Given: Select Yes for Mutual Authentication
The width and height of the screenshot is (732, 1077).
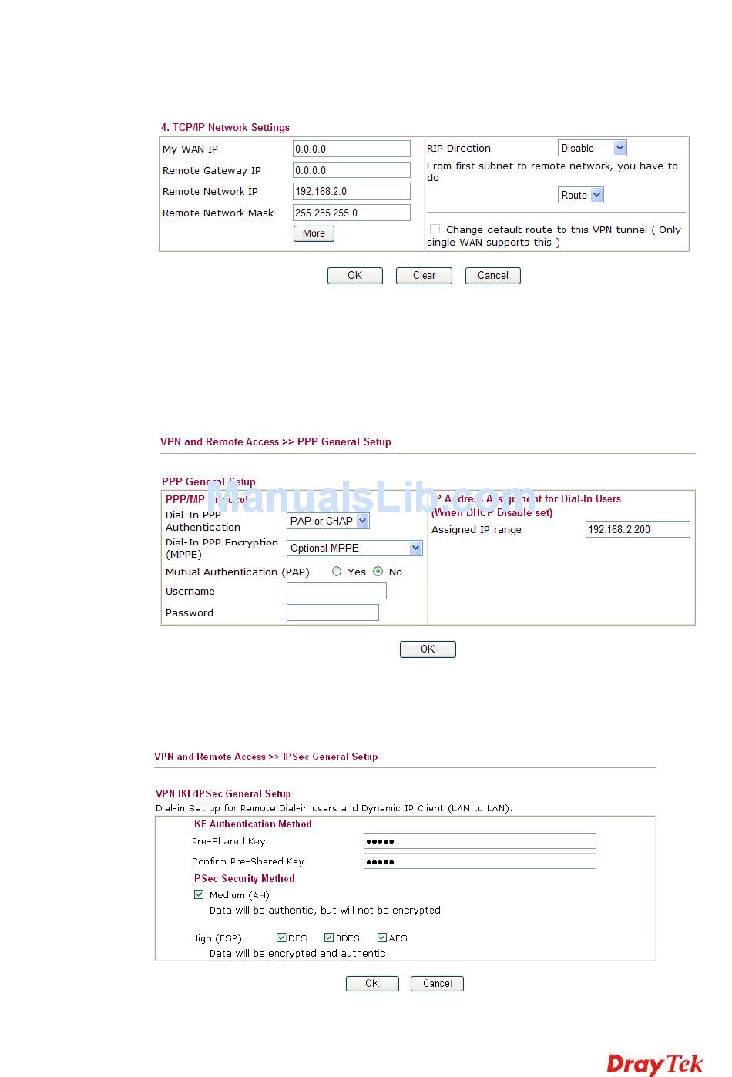Looking at the screenshot, I should [337, 572].
